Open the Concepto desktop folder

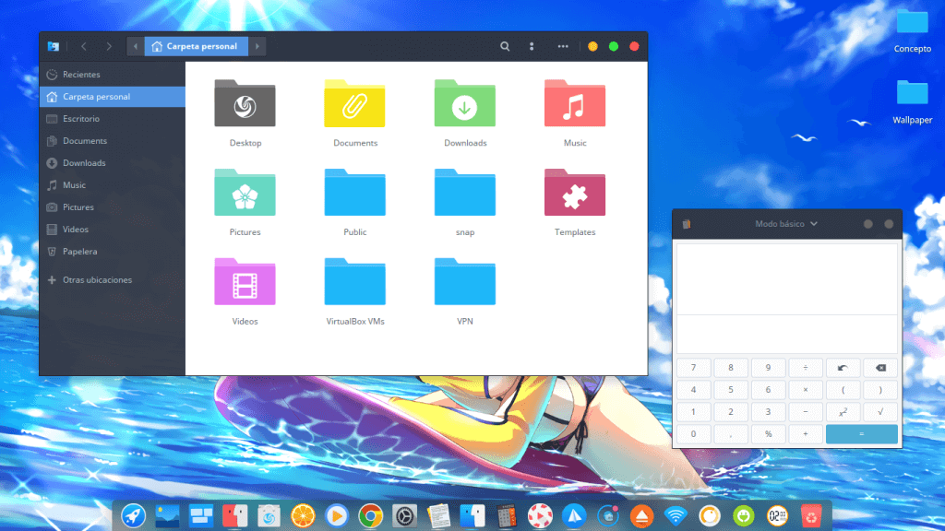(x=912, y=22)
